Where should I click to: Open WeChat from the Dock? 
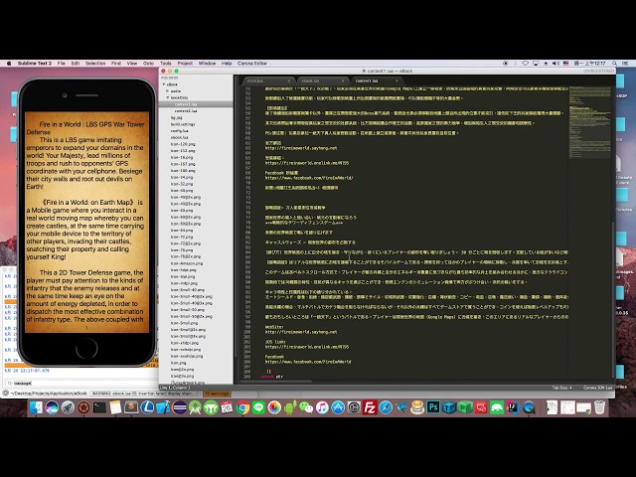point(306,407)
